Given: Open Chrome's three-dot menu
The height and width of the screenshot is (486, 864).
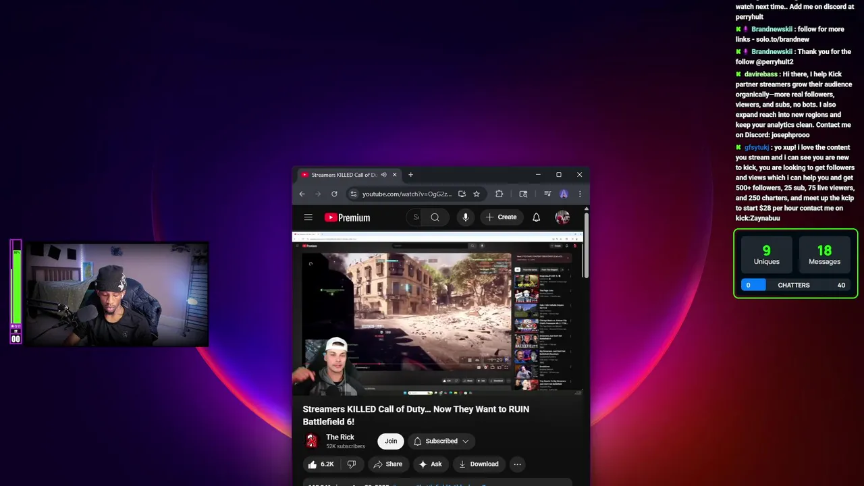Looking at the screenshot, I should [580, 194].
